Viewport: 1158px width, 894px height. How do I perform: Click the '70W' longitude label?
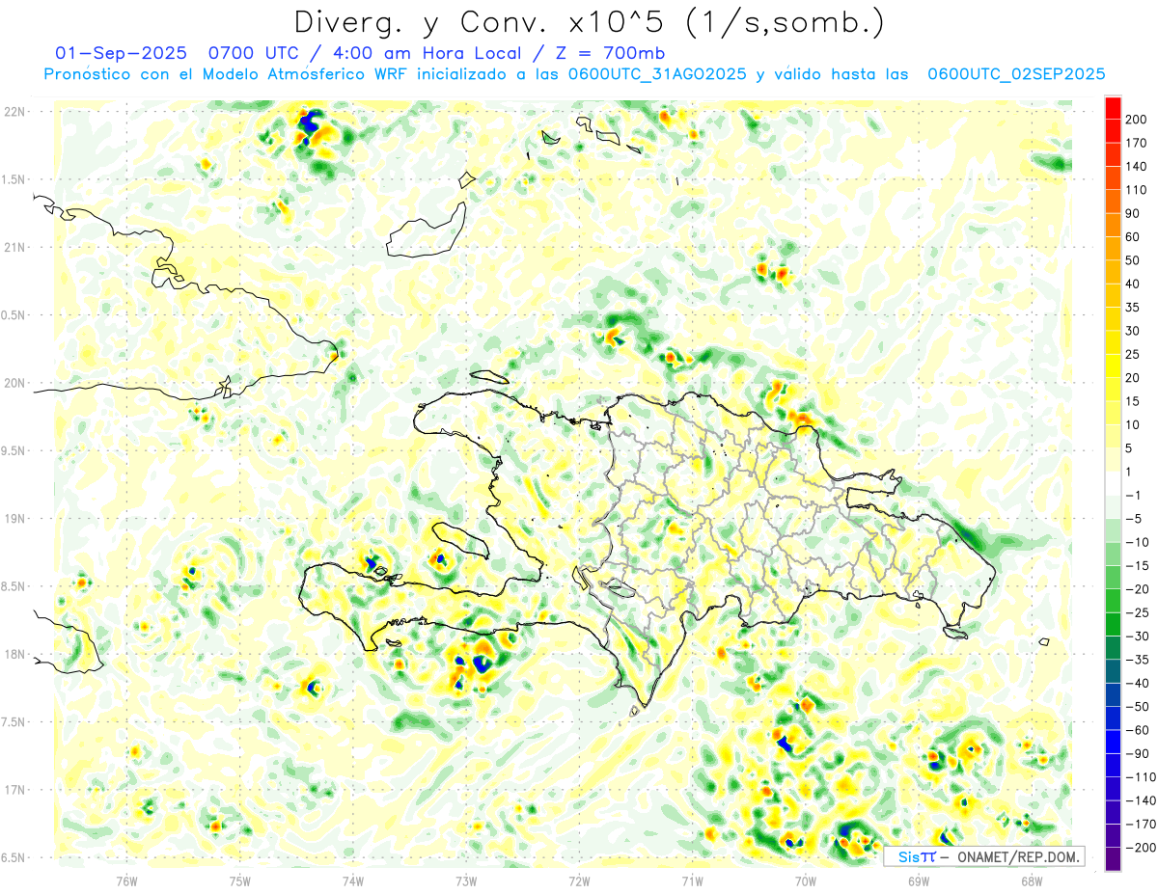pyautogui.click(x=806, y=880)
